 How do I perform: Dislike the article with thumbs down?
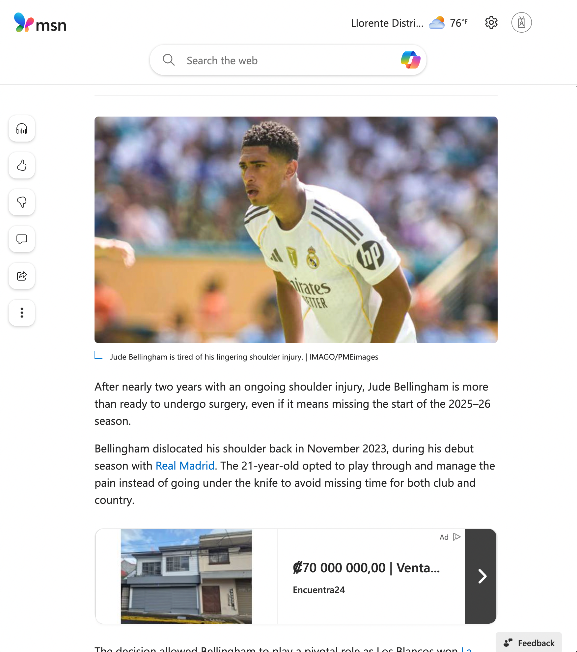(22, 202)
